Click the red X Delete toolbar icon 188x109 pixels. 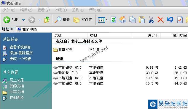(x=160, y=20)
